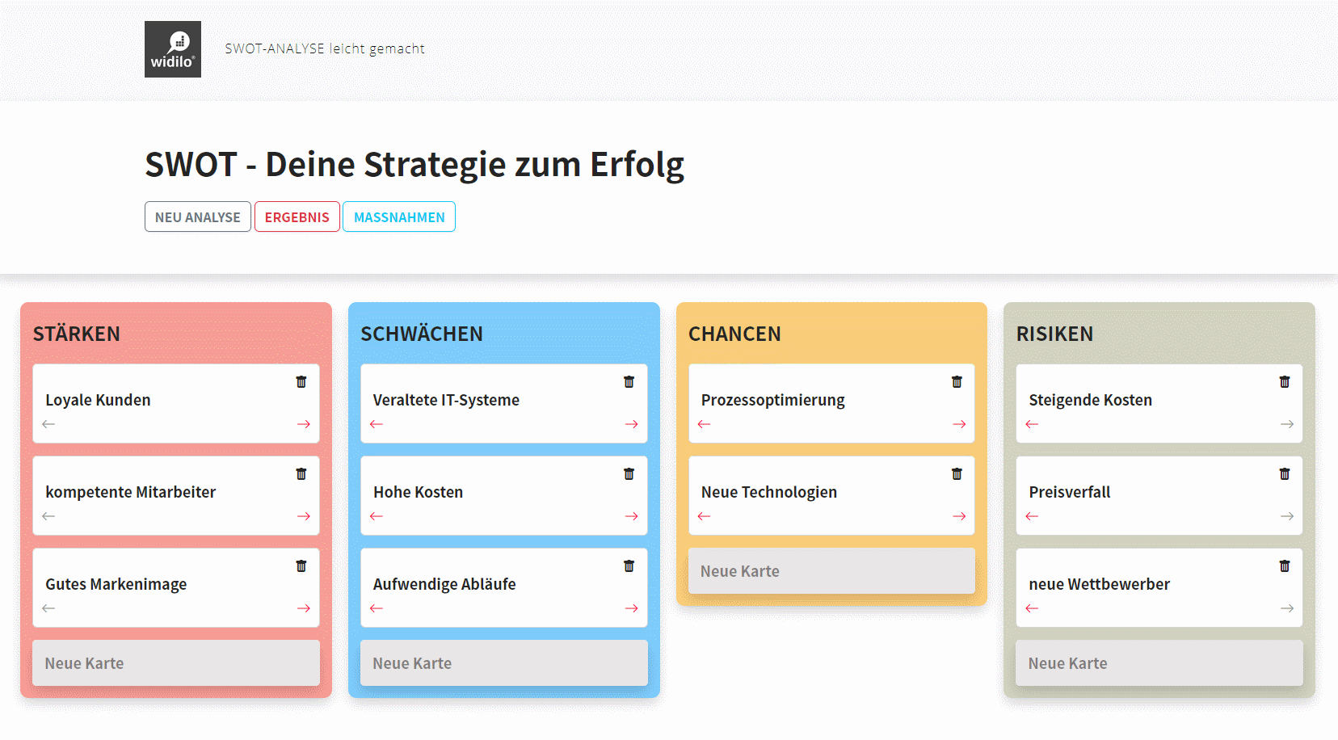The image size is (1338, 740).
Task: Click trash icon on Veraltete IT-Systeme card
Action: pos(629,382)
